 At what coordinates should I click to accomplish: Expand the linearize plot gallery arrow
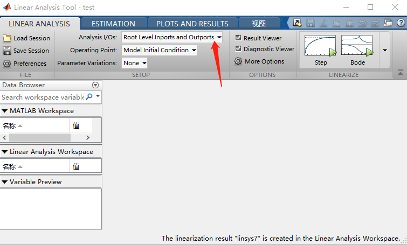point(385,50)
